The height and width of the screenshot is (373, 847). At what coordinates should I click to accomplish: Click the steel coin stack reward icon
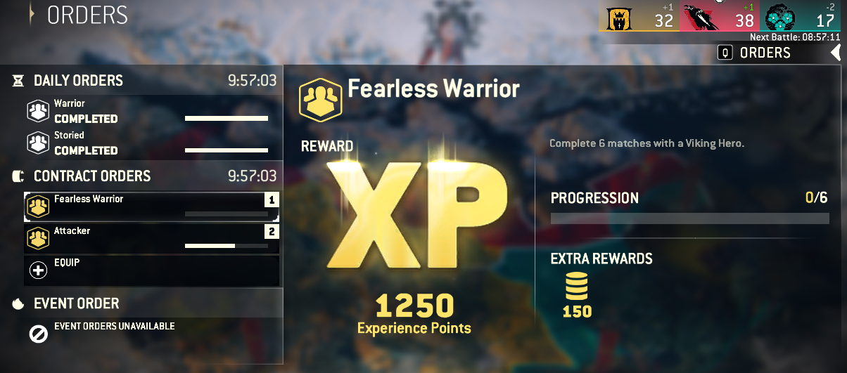[x=576, y=286]
